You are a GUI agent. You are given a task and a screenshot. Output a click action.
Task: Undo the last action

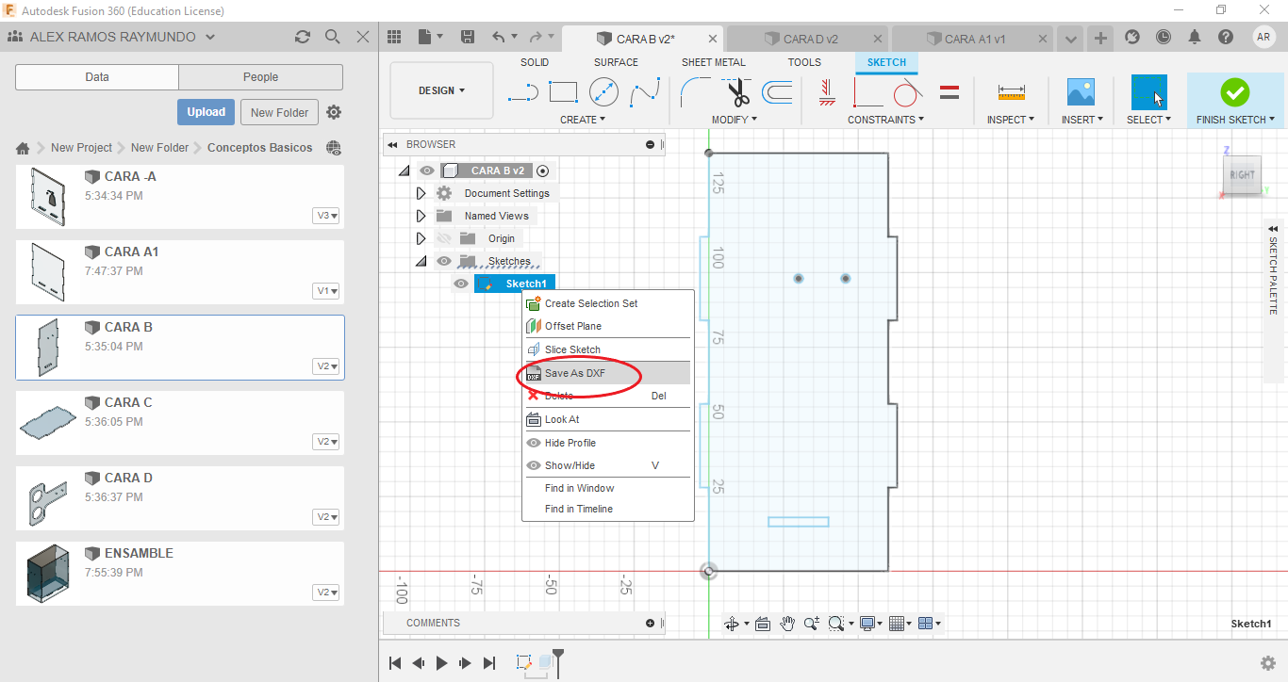click(x=499, y=37)
